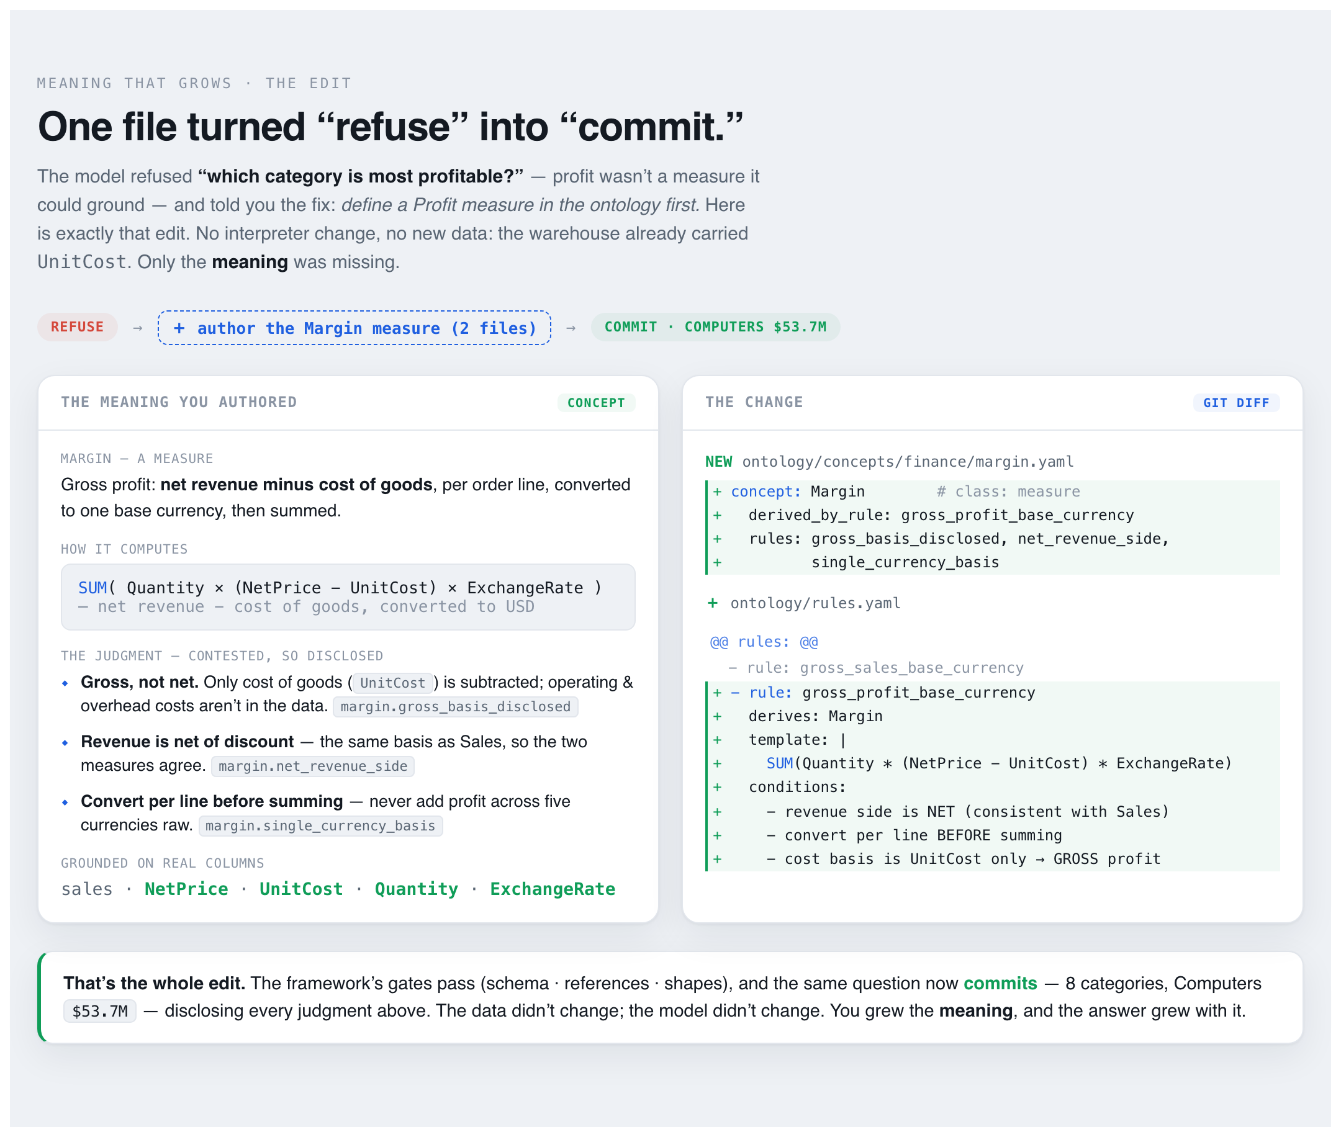Click the 'Gross, not net.' bullet text
The width and height of the screenshot is (1341, 1137).
[139, 682]
